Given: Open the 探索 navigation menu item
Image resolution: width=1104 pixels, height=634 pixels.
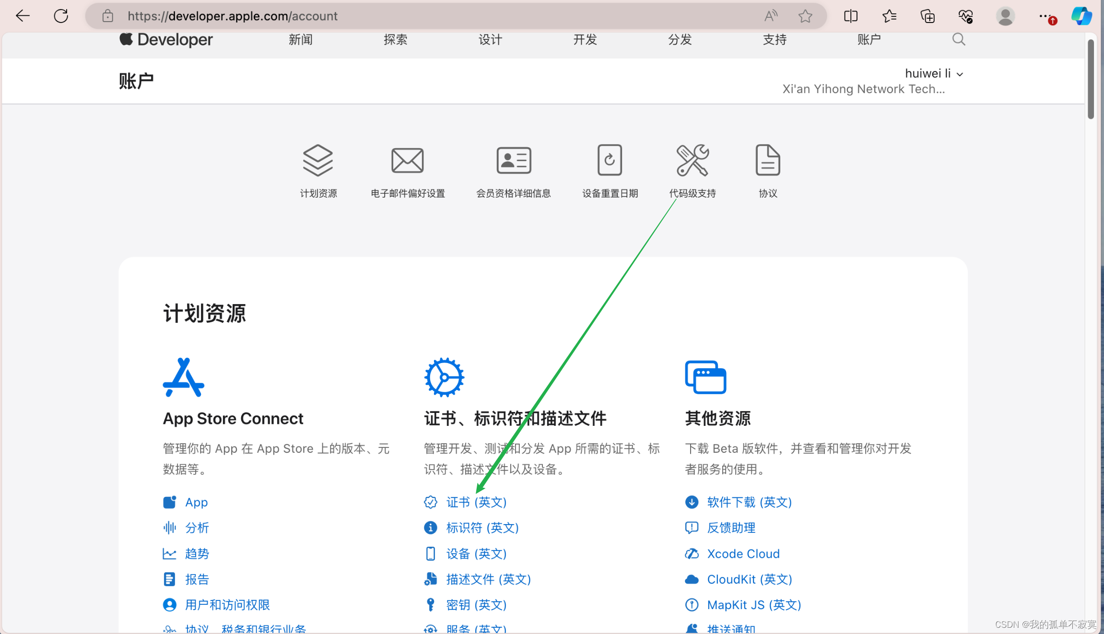Looking at the screenshot, I should [396, 39].
